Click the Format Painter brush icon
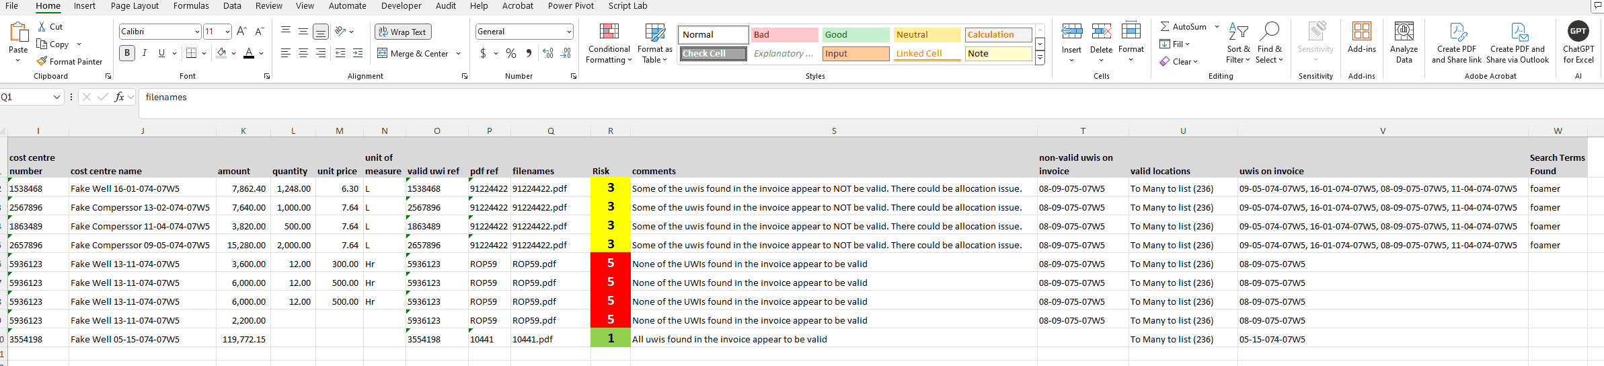Screen dimensions: 1604x366 point(42,61)
